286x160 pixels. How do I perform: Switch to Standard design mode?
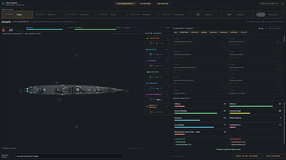[x=145, y=3]
